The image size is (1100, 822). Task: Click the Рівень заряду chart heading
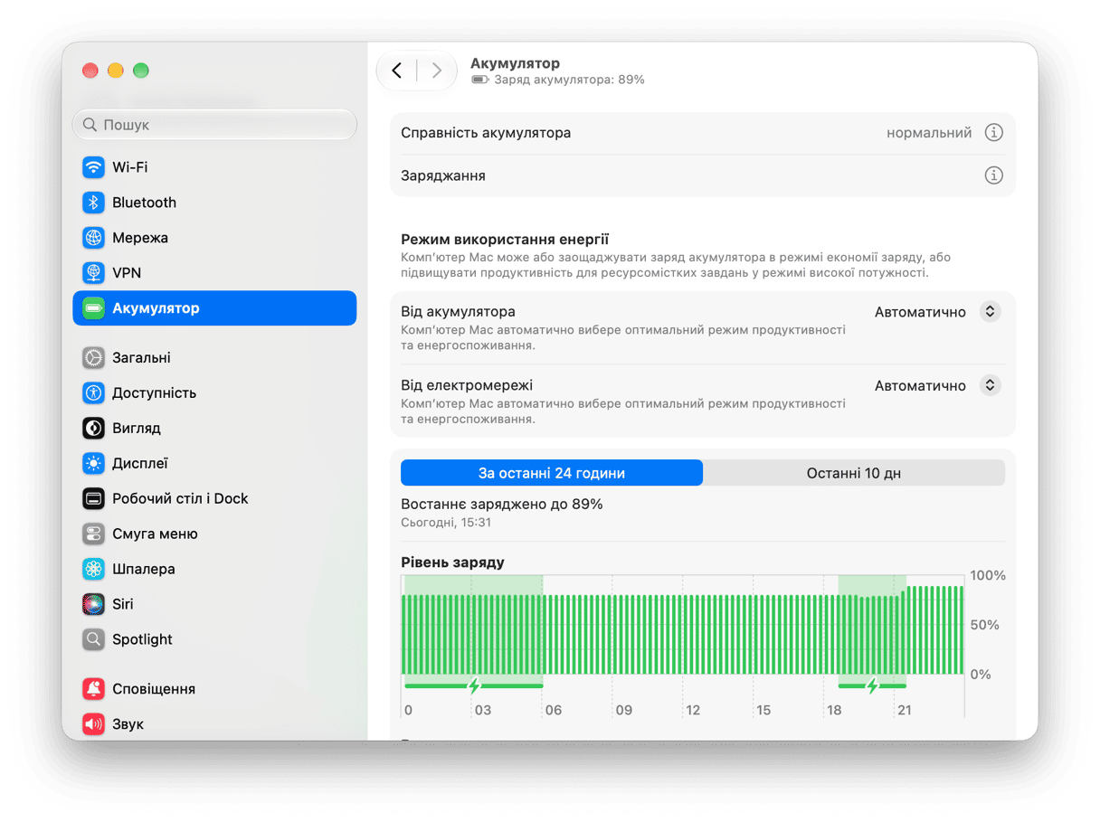(452, 562)
